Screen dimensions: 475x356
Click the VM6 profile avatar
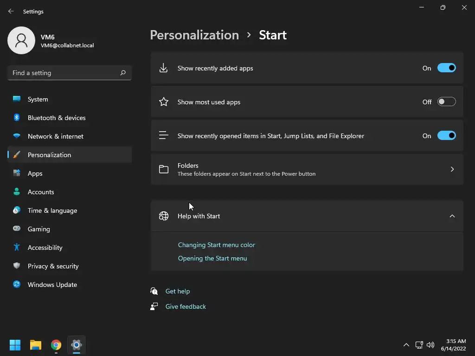(21, 40)
